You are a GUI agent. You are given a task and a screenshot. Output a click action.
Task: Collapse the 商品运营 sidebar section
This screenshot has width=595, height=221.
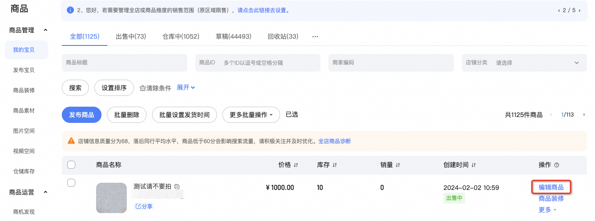coord(45,192)
